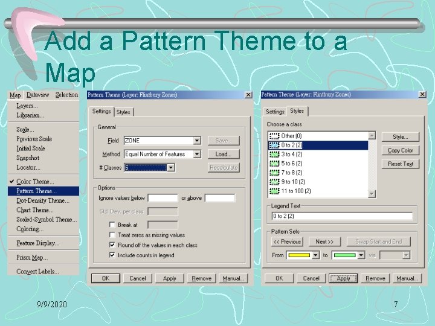The height and width of the screenshot is (326, 435).
Task: Click Apply in the left Settings dialog
Action: tap(170, 278)
